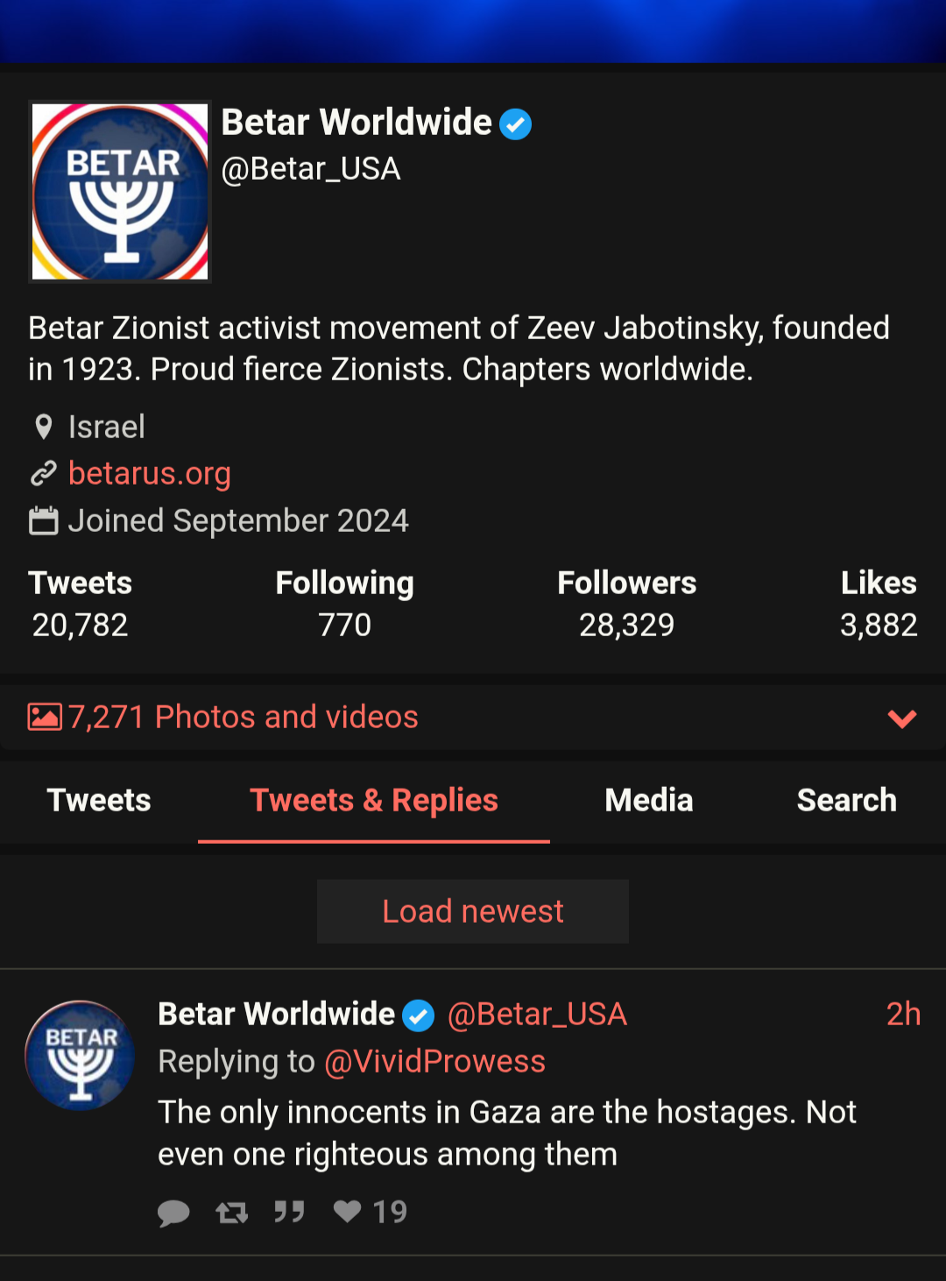Switch to the Tweets tab
The width and height of the screenshot is (946, 1281).
[x=99, y=801]
